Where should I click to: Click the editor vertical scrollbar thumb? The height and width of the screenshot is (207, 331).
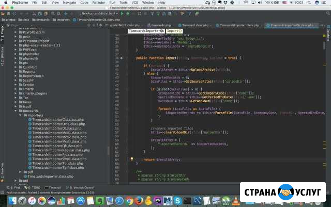(324, 45)
